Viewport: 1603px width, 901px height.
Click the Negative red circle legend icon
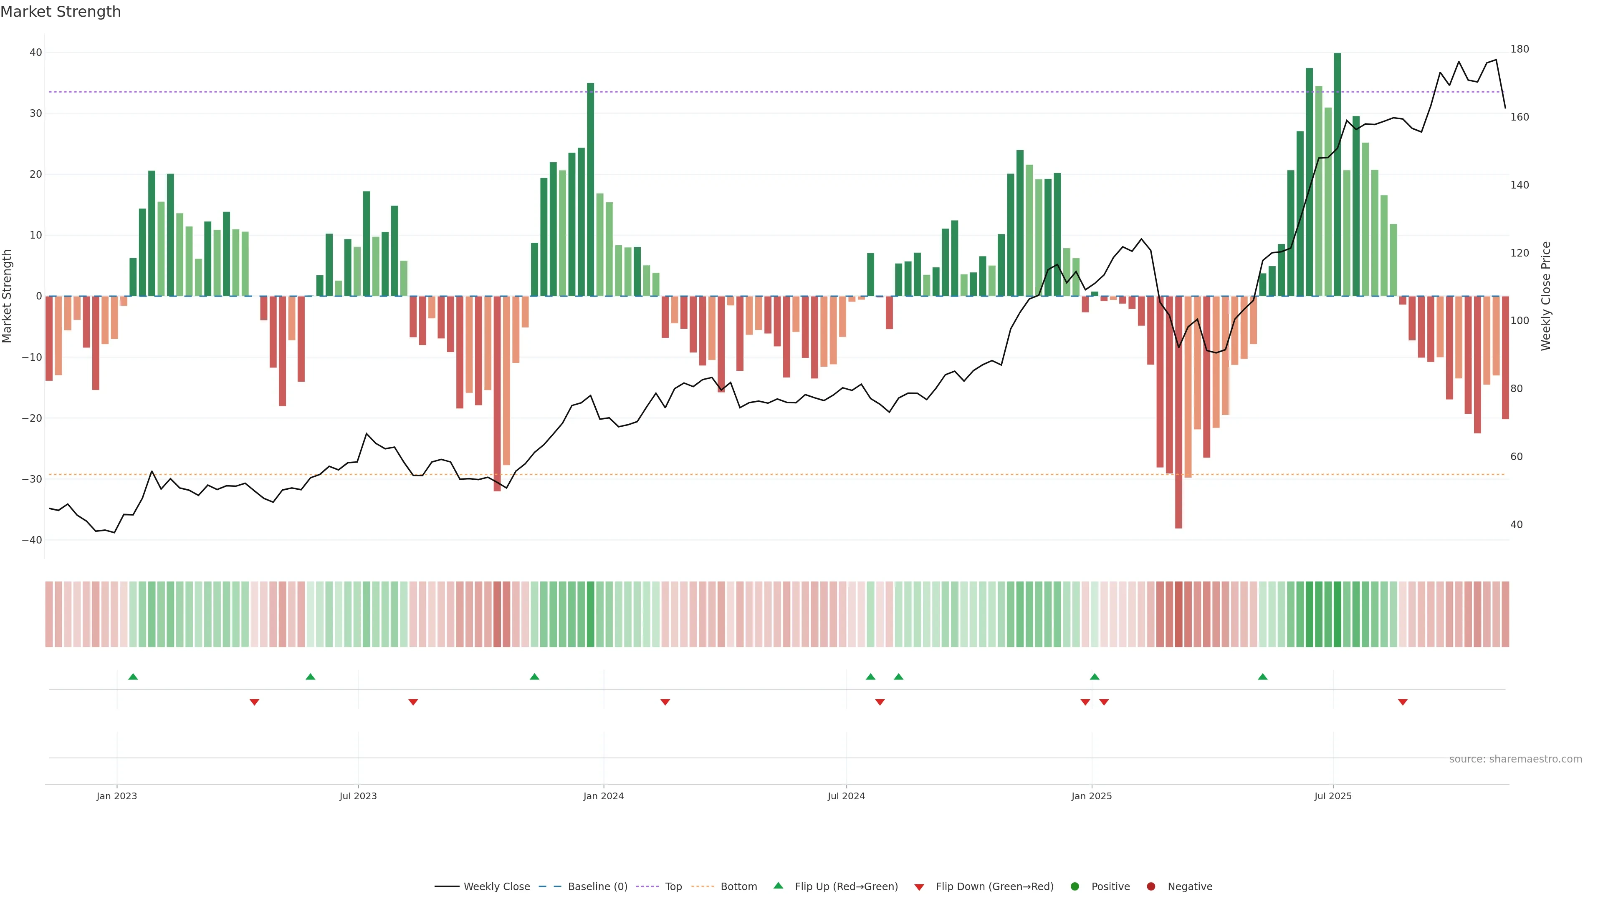point(1150,887)
